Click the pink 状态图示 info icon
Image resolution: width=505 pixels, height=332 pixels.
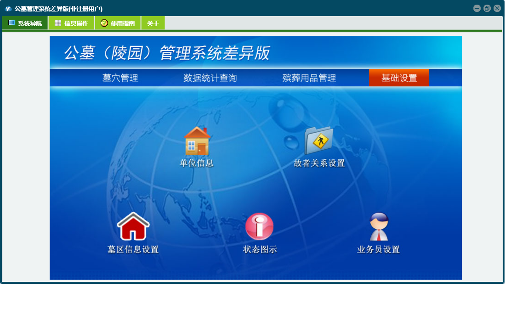(x=260, y=226)
